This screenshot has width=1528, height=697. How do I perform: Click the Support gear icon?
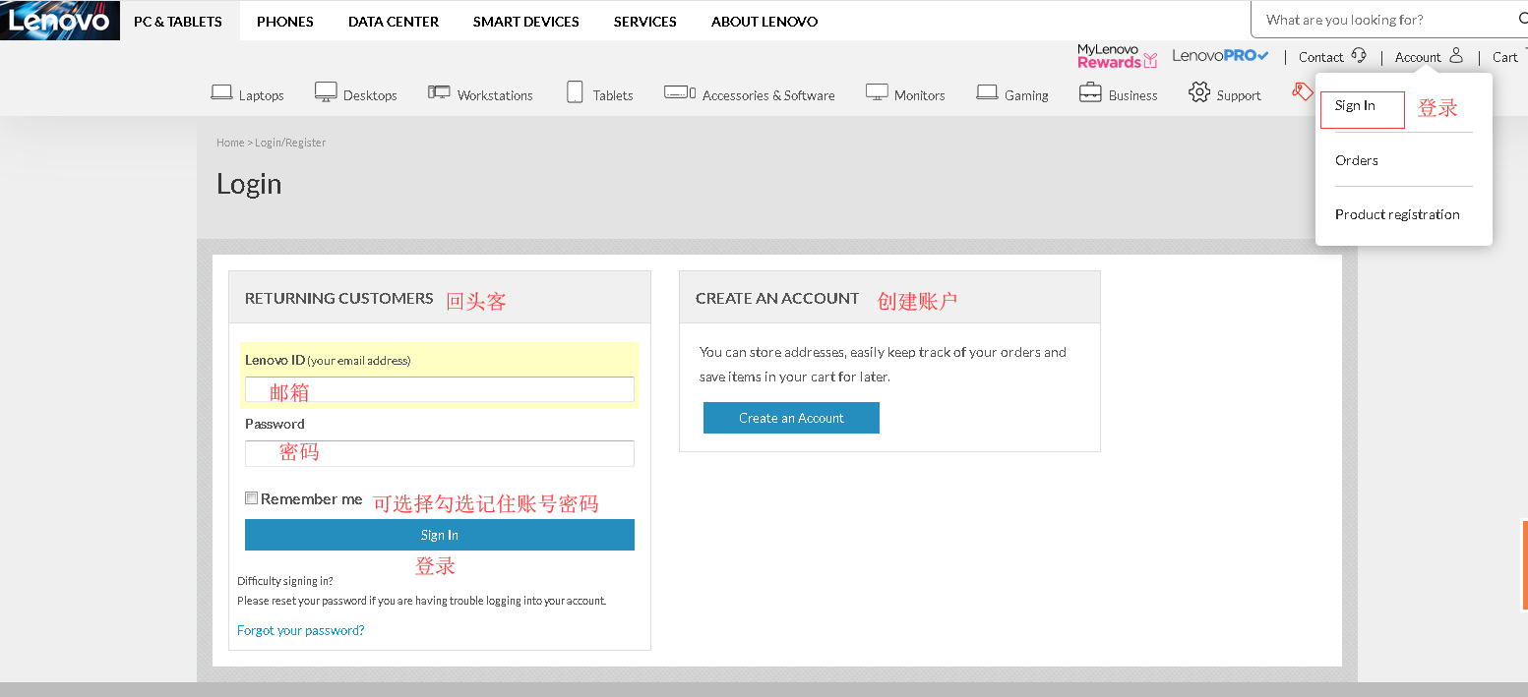tap(1198, 92)
